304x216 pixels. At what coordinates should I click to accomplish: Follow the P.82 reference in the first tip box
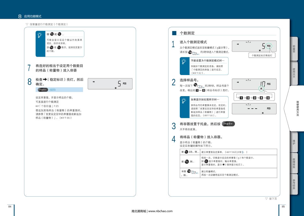point(197,73)
